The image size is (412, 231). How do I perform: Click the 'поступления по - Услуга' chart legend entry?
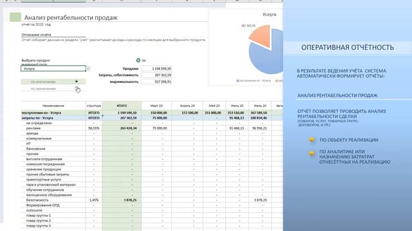click(x=254, y=81)
